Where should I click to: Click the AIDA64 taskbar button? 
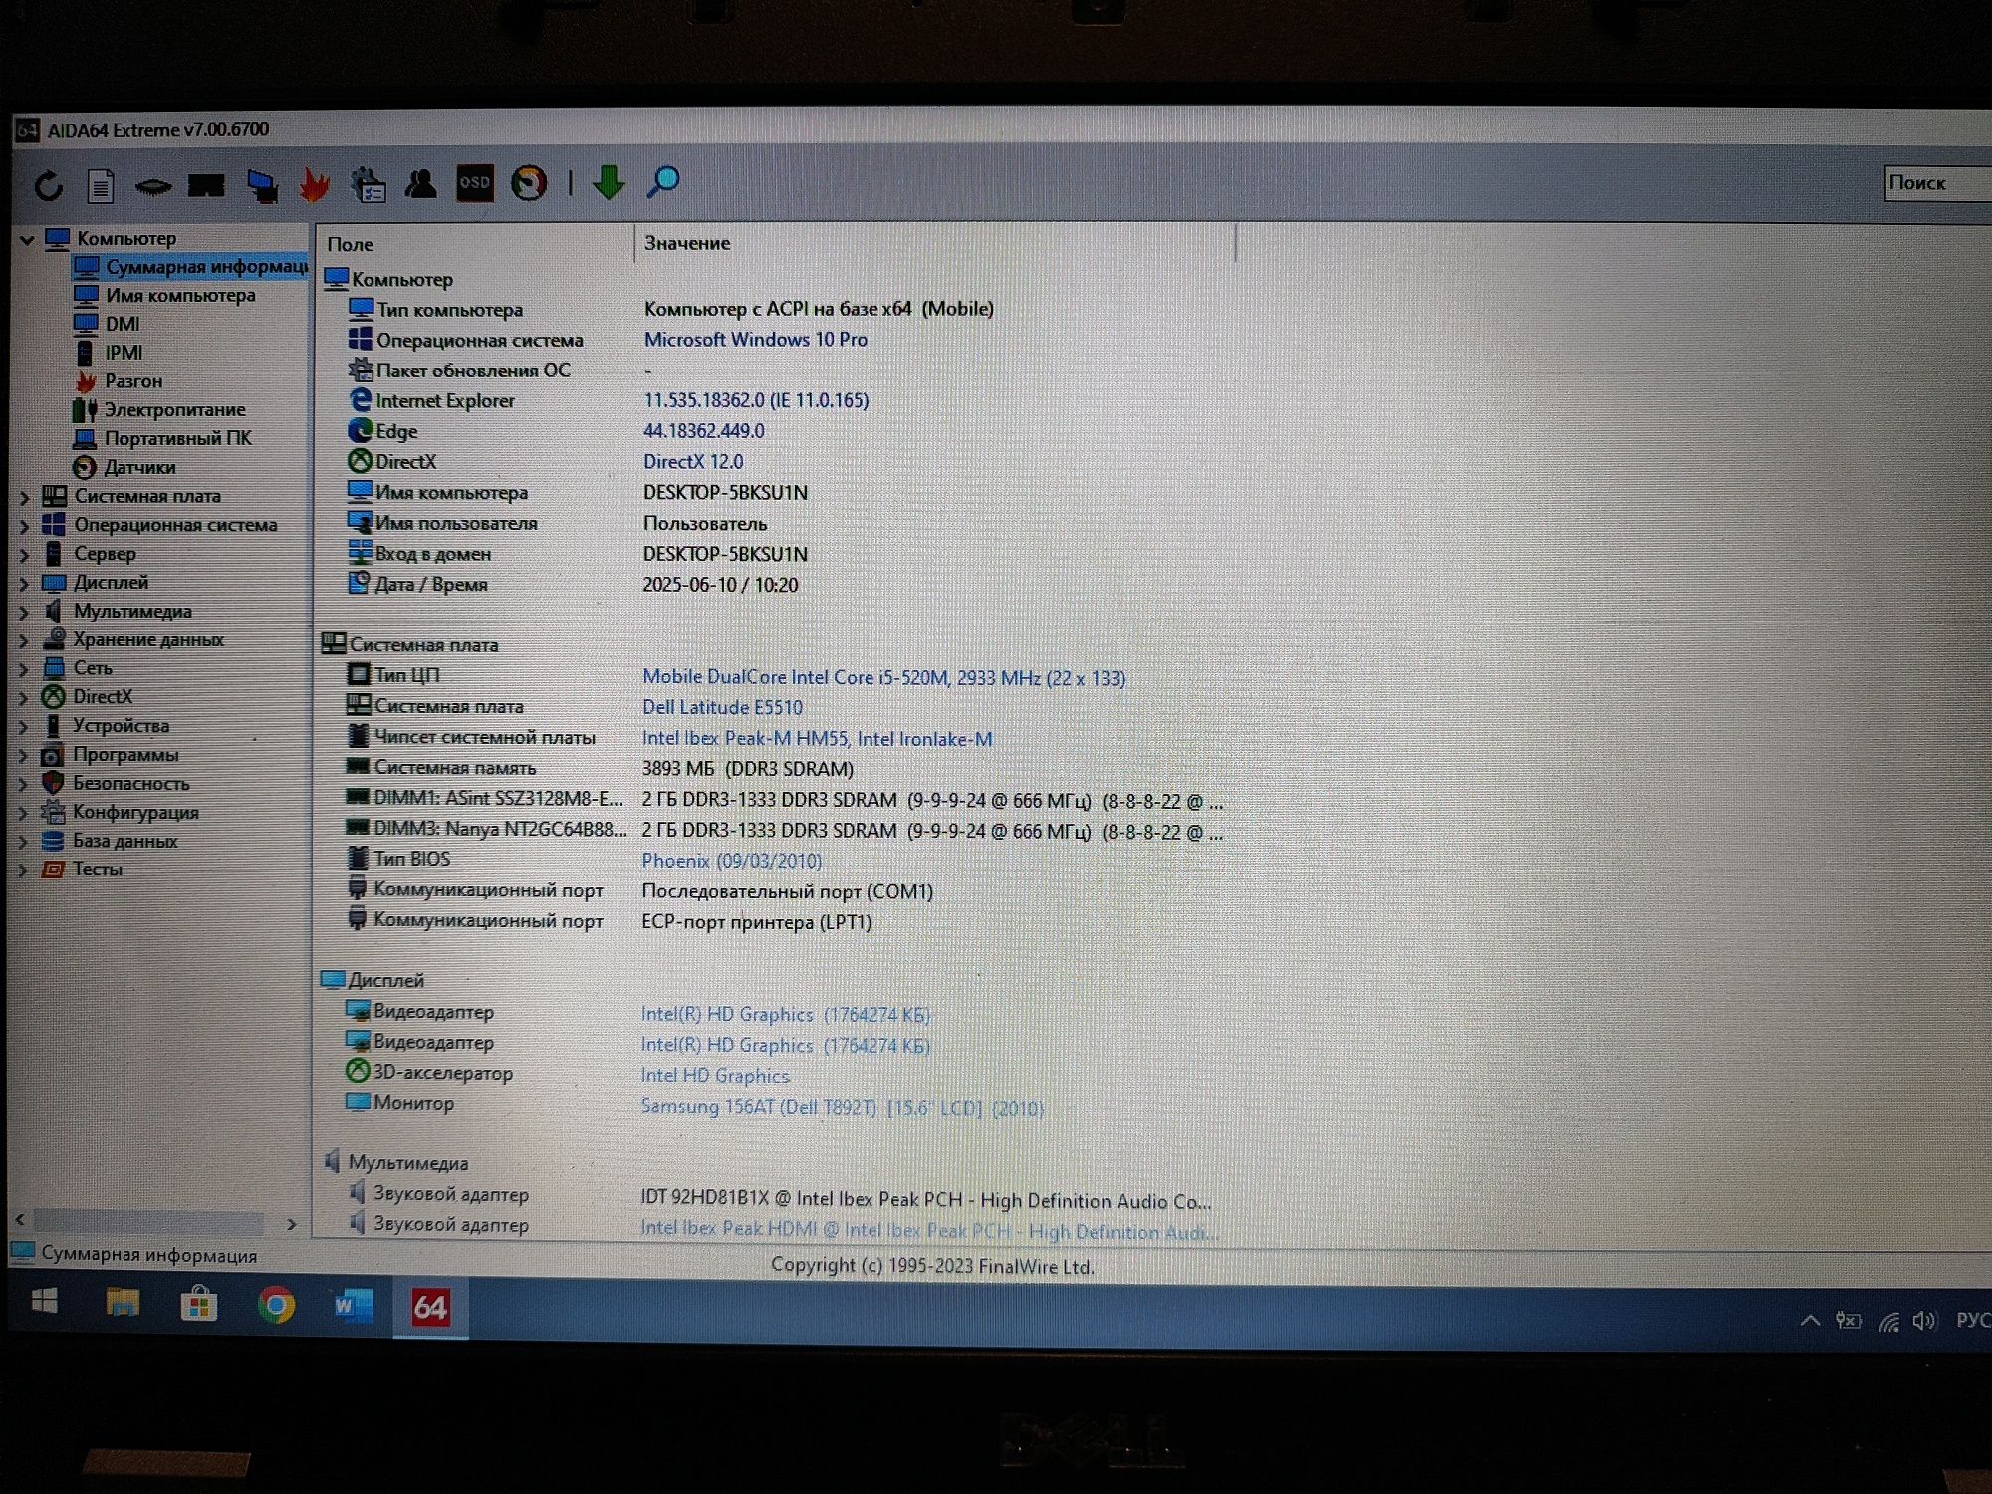430,1308
